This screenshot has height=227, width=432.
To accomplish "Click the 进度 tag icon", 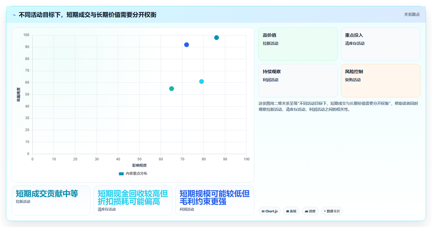I will [307, 211].
